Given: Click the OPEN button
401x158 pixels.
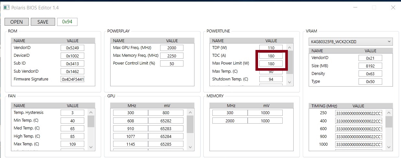Looking at the screenshot, I should coord(17,22).
